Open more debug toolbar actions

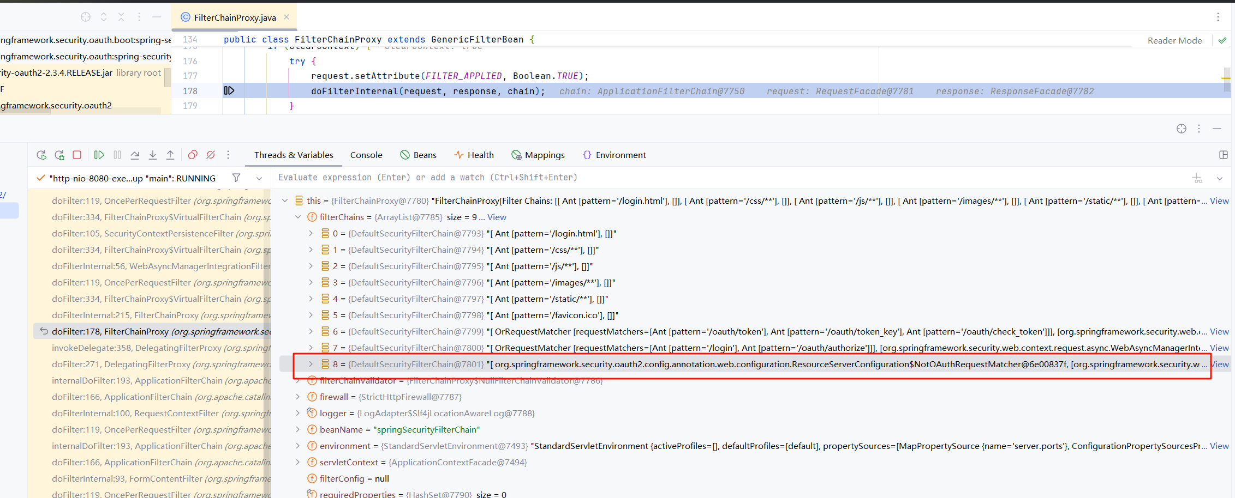(228, 155)
